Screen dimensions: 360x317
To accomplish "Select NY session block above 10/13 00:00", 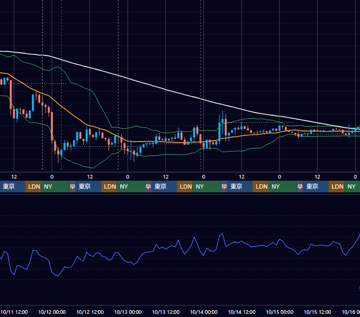I will 131,187.
